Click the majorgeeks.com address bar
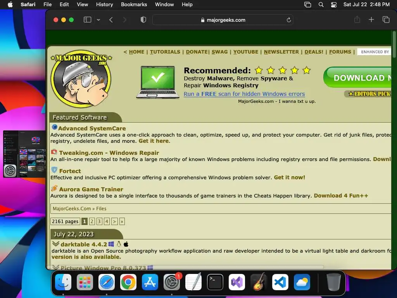 223,20
